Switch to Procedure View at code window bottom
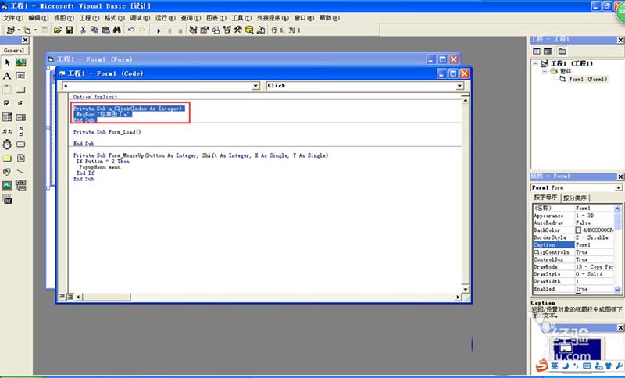This screenshot has height=378, width=625. click(62, 296)
